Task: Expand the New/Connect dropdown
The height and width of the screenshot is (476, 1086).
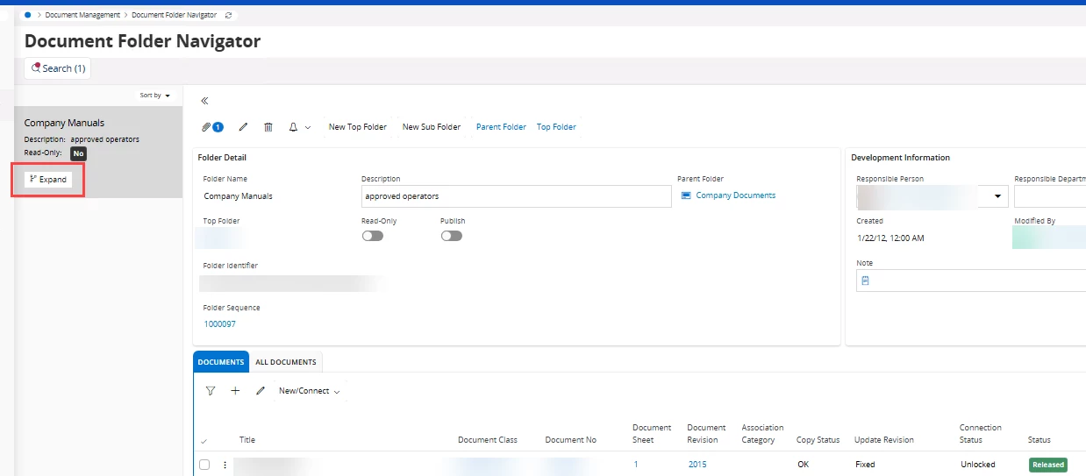Action: click(x=309, y=391)
